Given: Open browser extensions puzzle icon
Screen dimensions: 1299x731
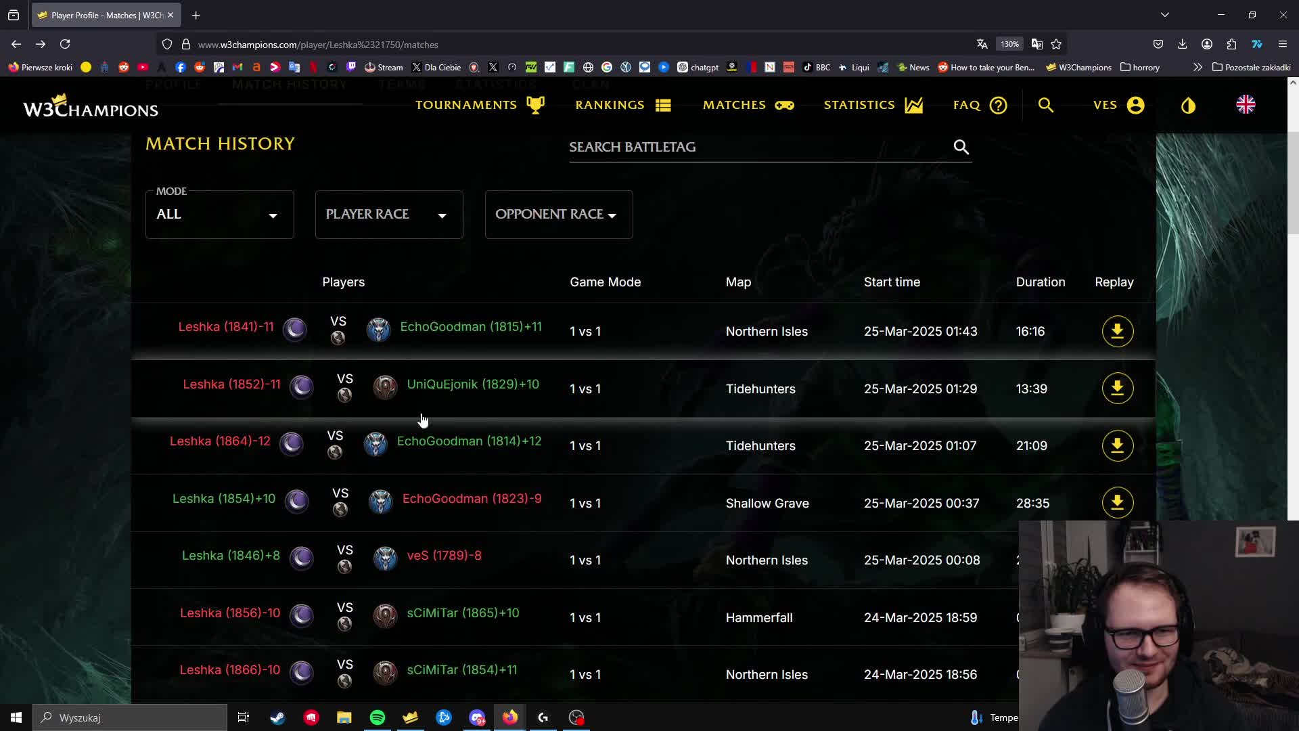Looking at the screenshot, I should (1231, 44).
